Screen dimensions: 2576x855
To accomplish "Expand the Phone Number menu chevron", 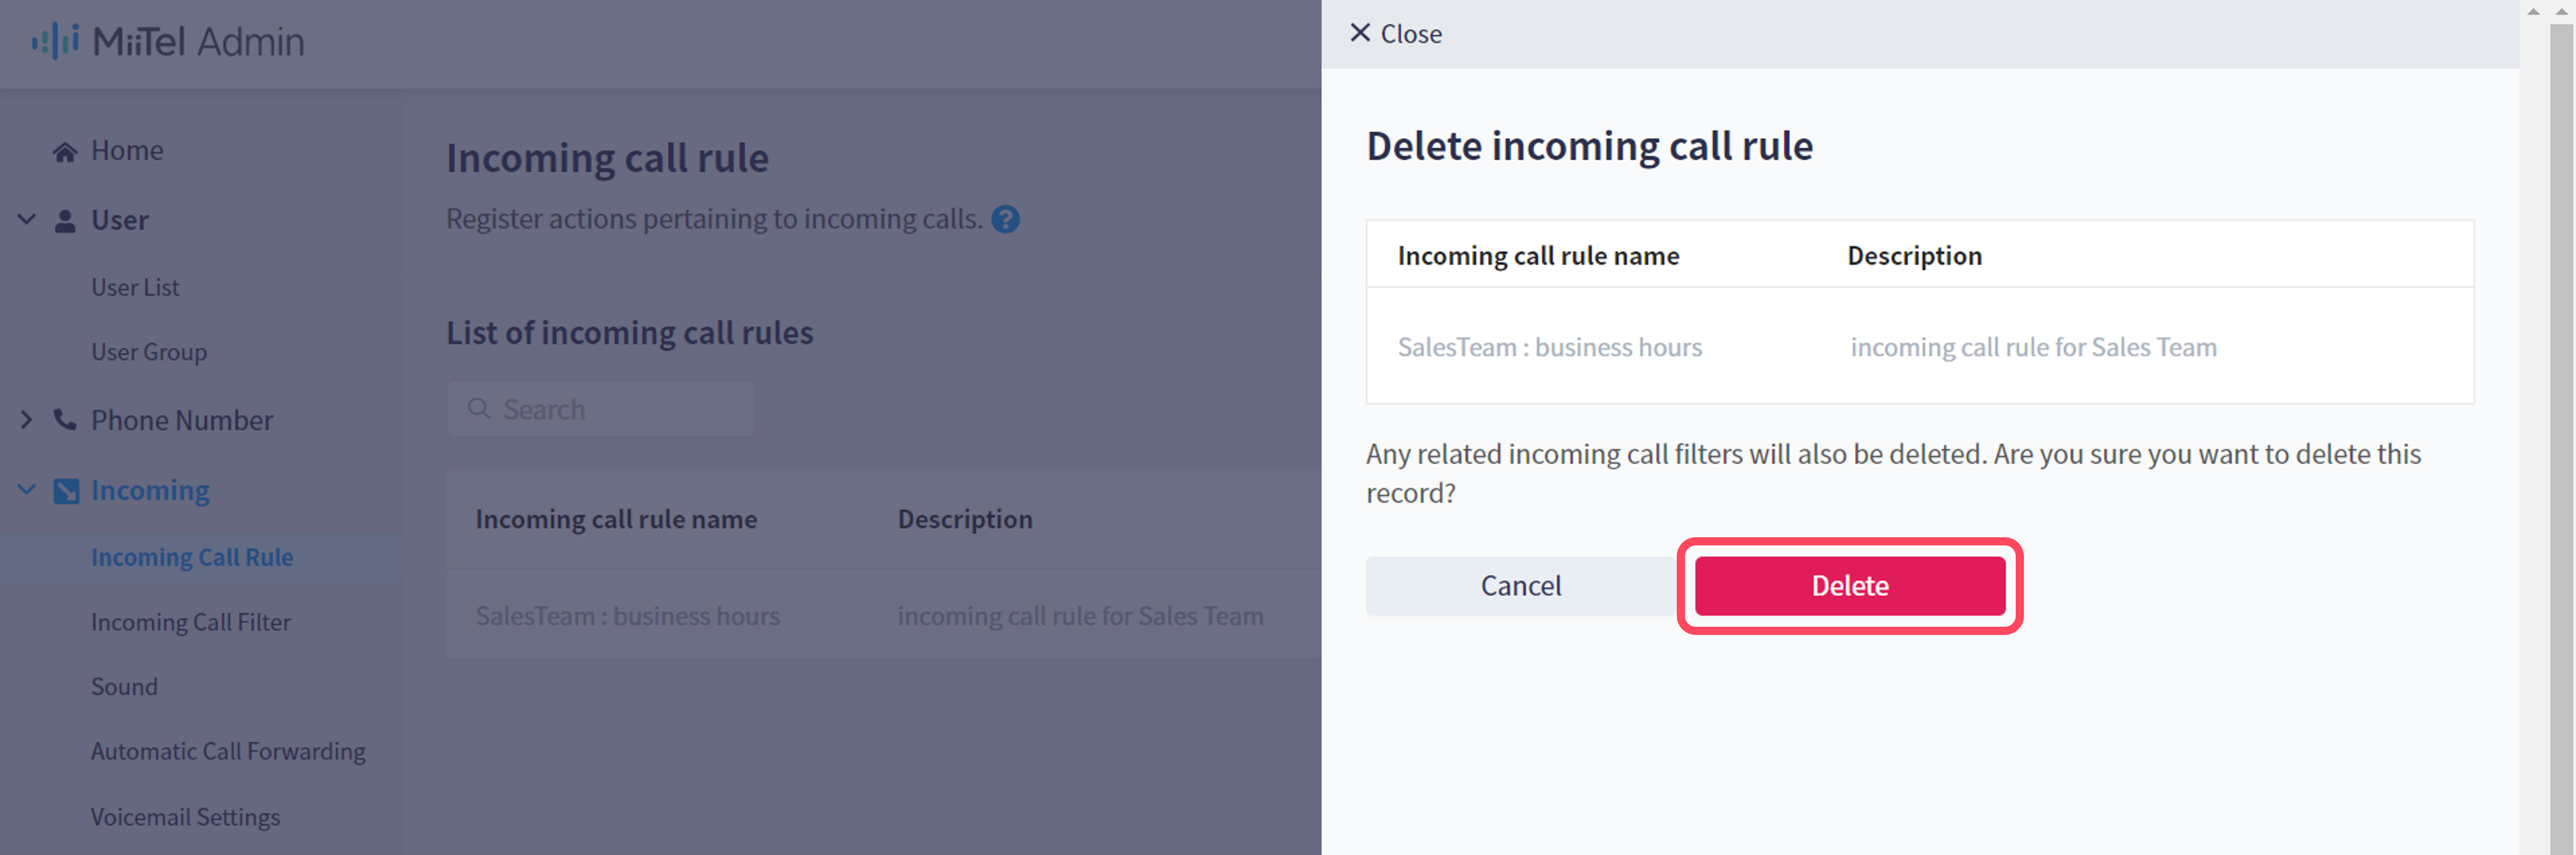I will [x=27, y=420].
